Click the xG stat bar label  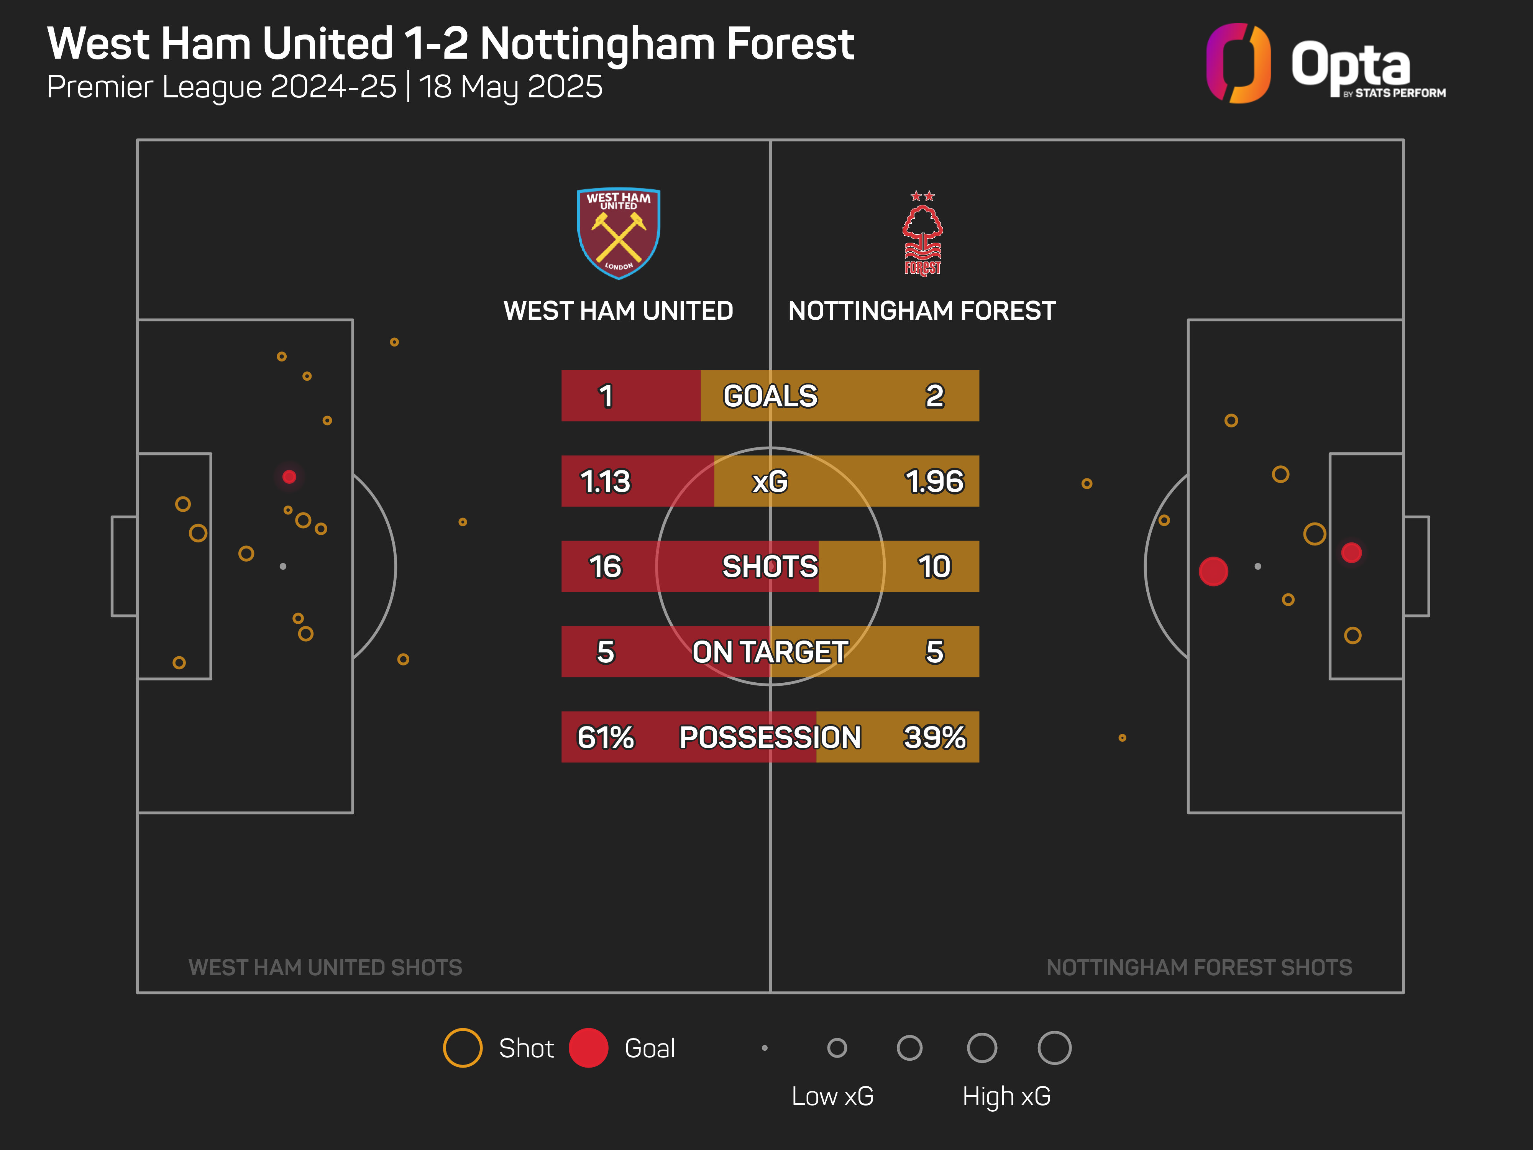(x=770, y=481)
